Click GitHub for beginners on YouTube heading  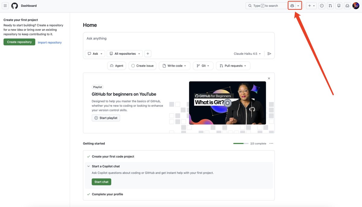coord(124,94)
